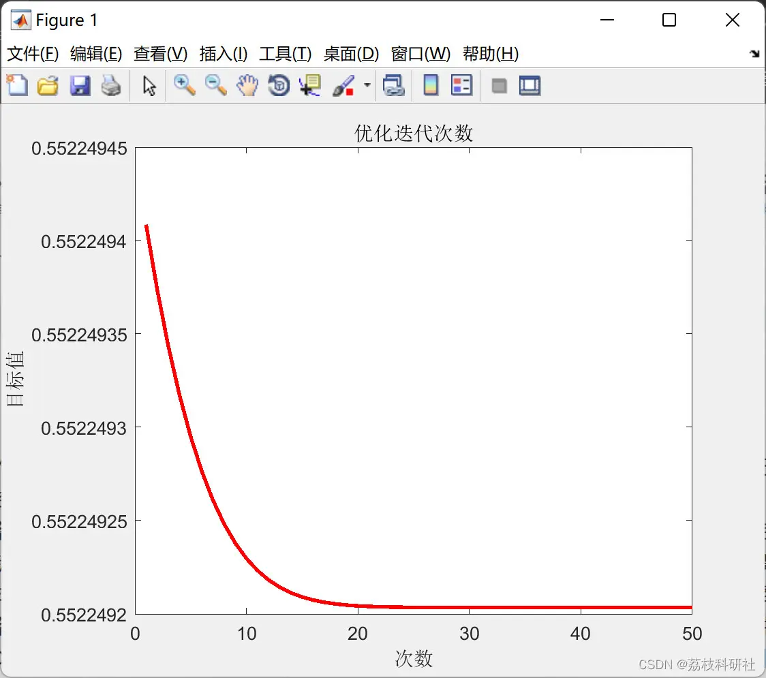The height and width of the screenshot is (678, 766).
Task: Click the Link Plot icon
Action: [394, 85]
